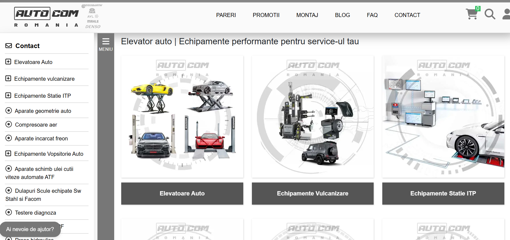Image resolution: width=510 pixels, height=240 pixels.
Task: Click the cart item count badge
Action: click(x=478, y=8)
